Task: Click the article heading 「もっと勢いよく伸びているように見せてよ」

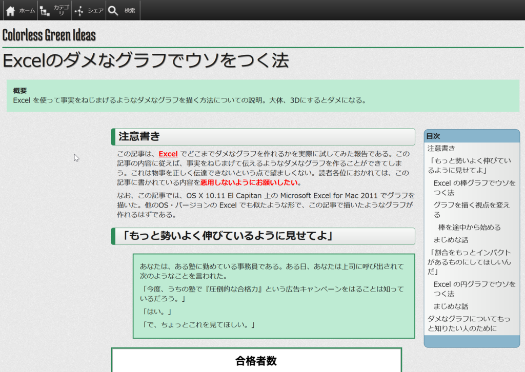Action: [x=227, y=236]
